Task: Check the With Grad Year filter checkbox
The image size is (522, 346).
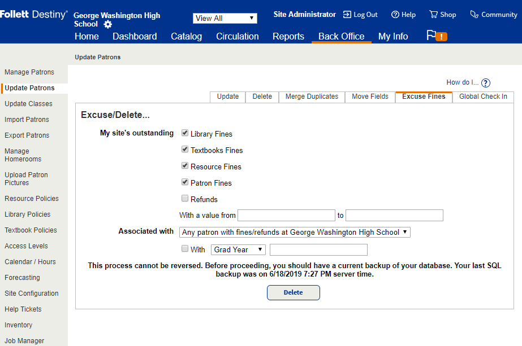Action: [x=185, y=249]
